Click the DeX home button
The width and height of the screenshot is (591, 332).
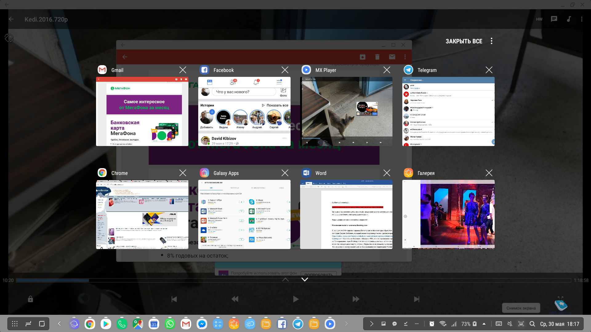point(42,324)
